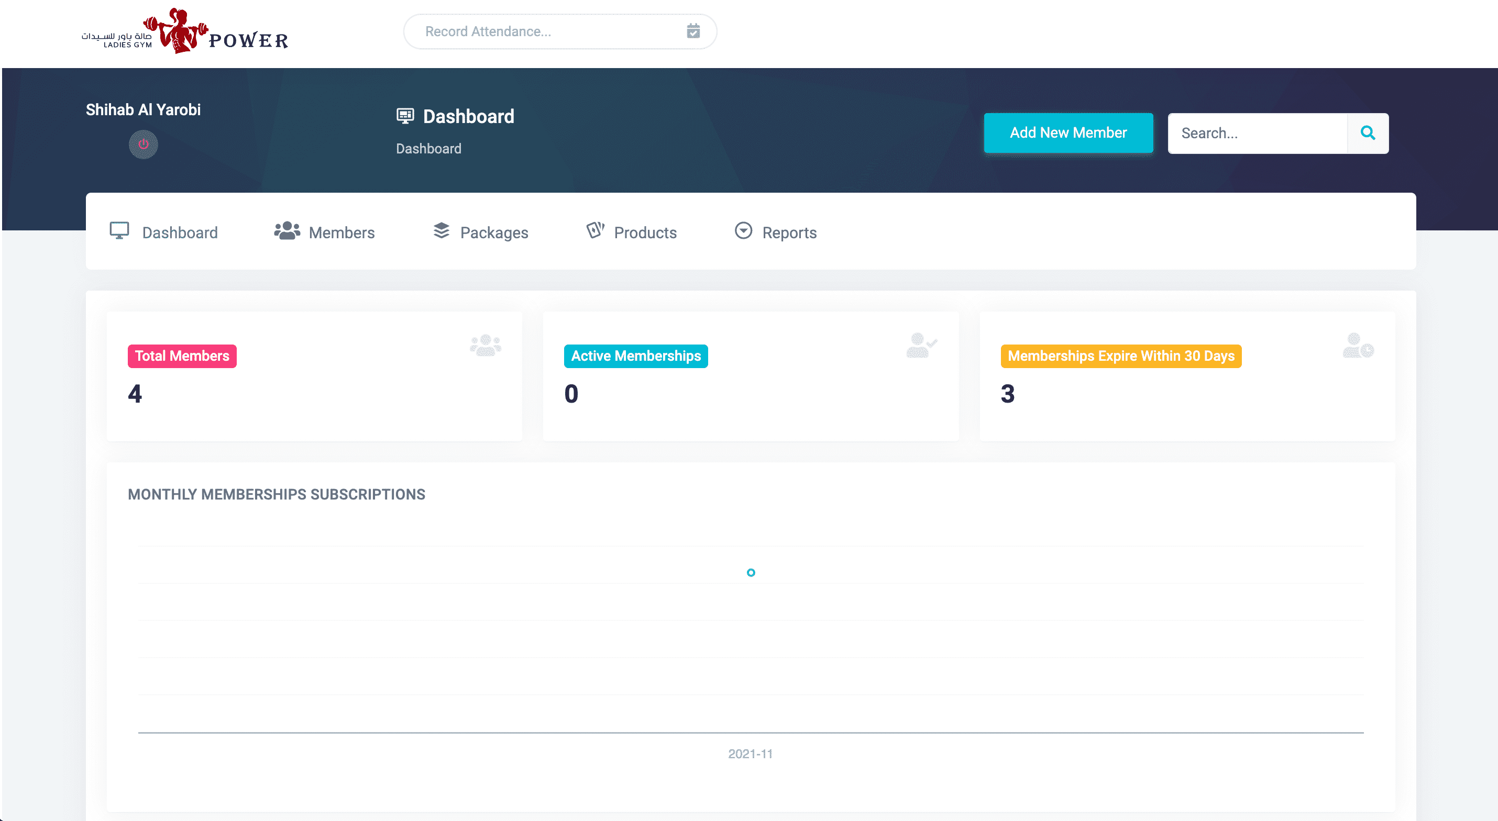
Task: Open the Members menu item
Action: 324,232
